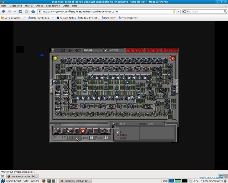
Task: Expand the Red Hat bookmark folder
Action: [x=109, y=18]
